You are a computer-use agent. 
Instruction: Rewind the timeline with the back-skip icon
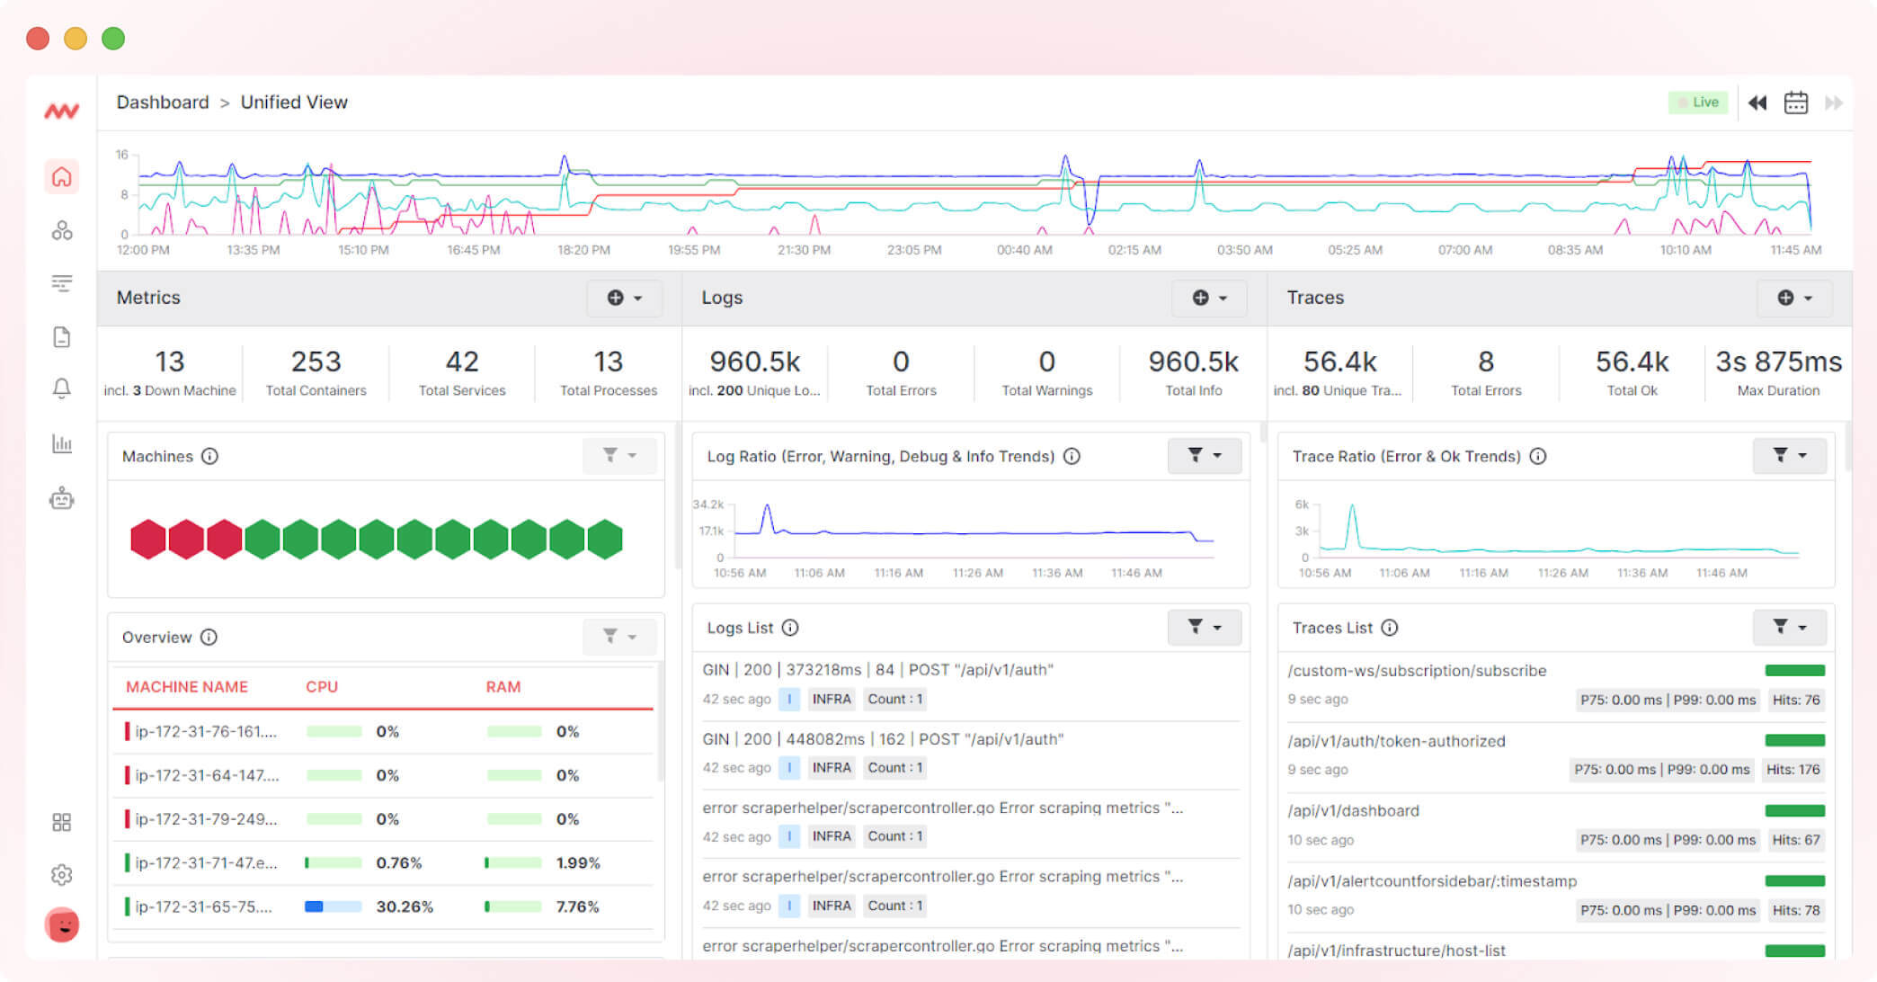pyautogui.click(x=1757, y=103)
